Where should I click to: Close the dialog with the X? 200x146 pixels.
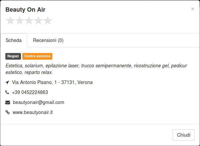click(x=193, y=9)
